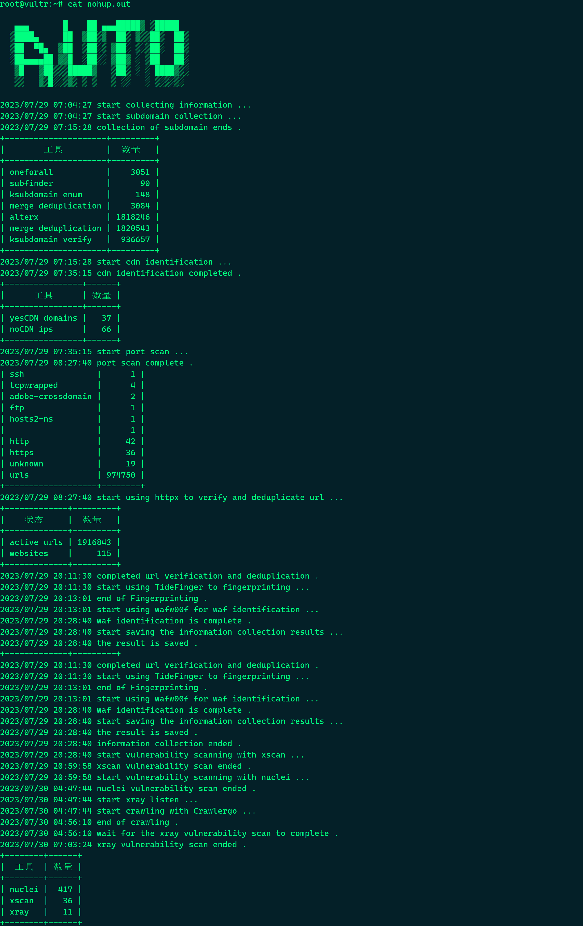Click 'start crawling with Crawlergo' line
This screenshot has height=926, width=583.
(128, 811)
